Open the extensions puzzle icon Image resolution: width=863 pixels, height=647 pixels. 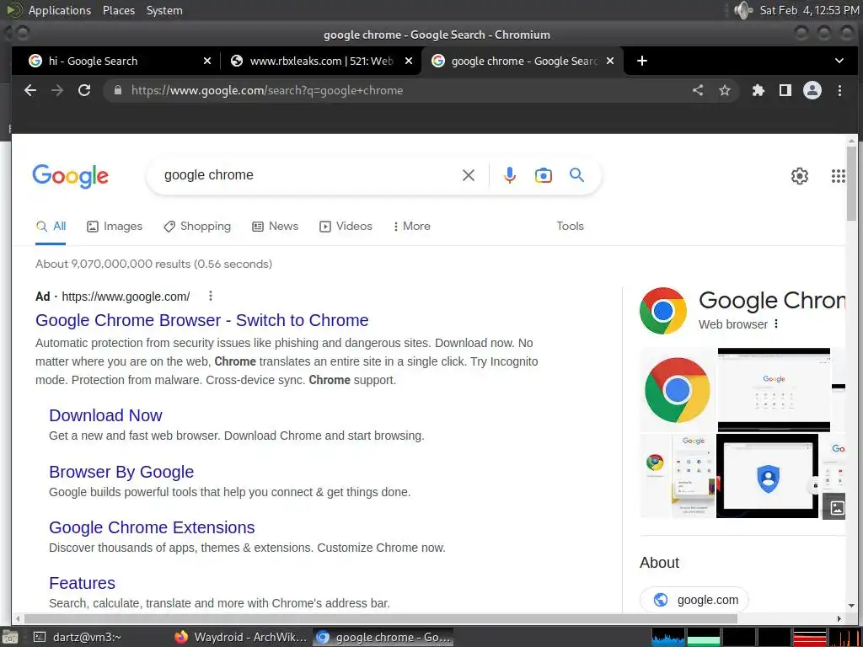pos(758,90)
